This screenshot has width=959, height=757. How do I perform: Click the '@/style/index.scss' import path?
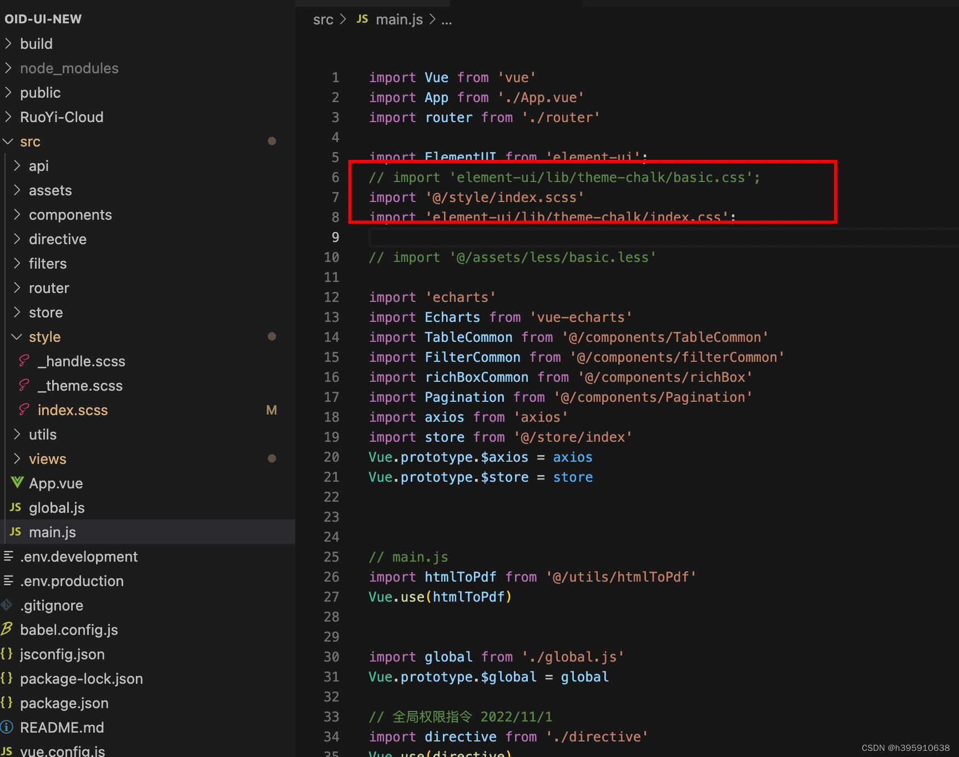coord(504,198)
